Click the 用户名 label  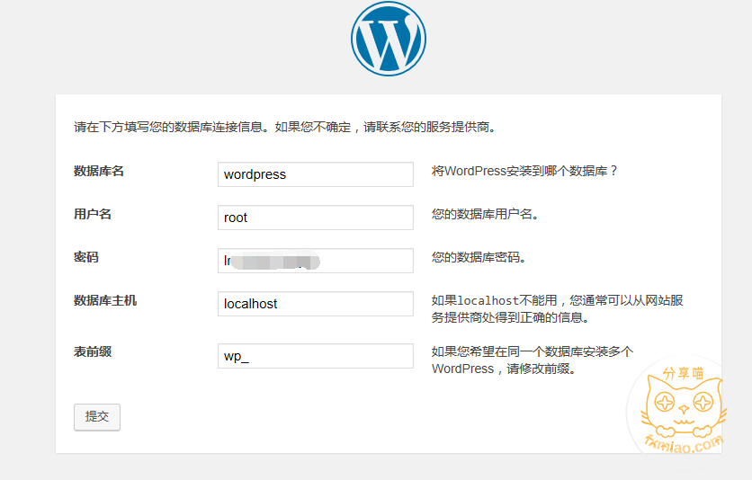coord(93,214)
